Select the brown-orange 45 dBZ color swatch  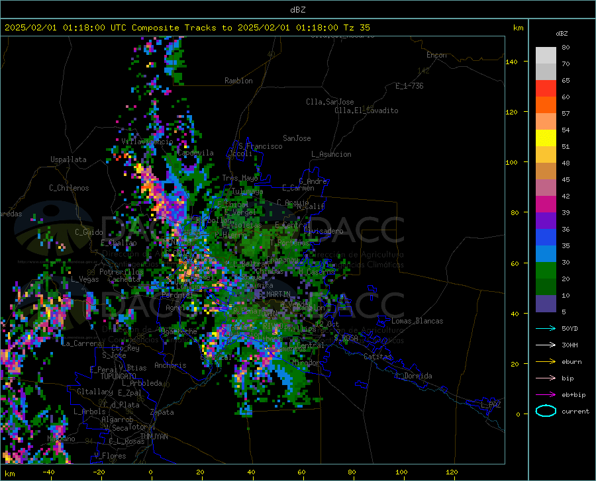(x=546, y=171)
